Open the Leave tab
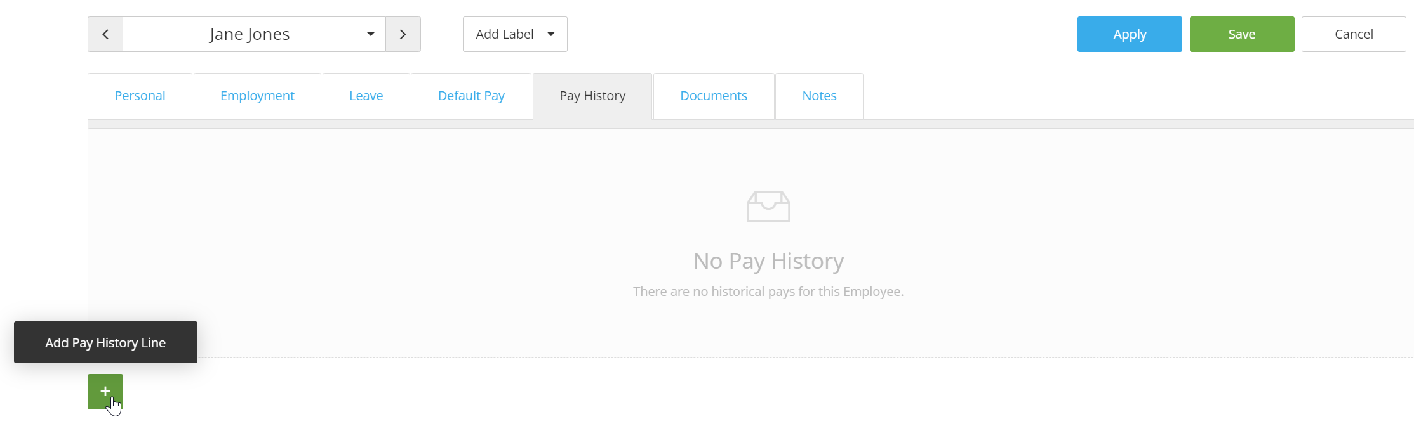 [366, 96]
